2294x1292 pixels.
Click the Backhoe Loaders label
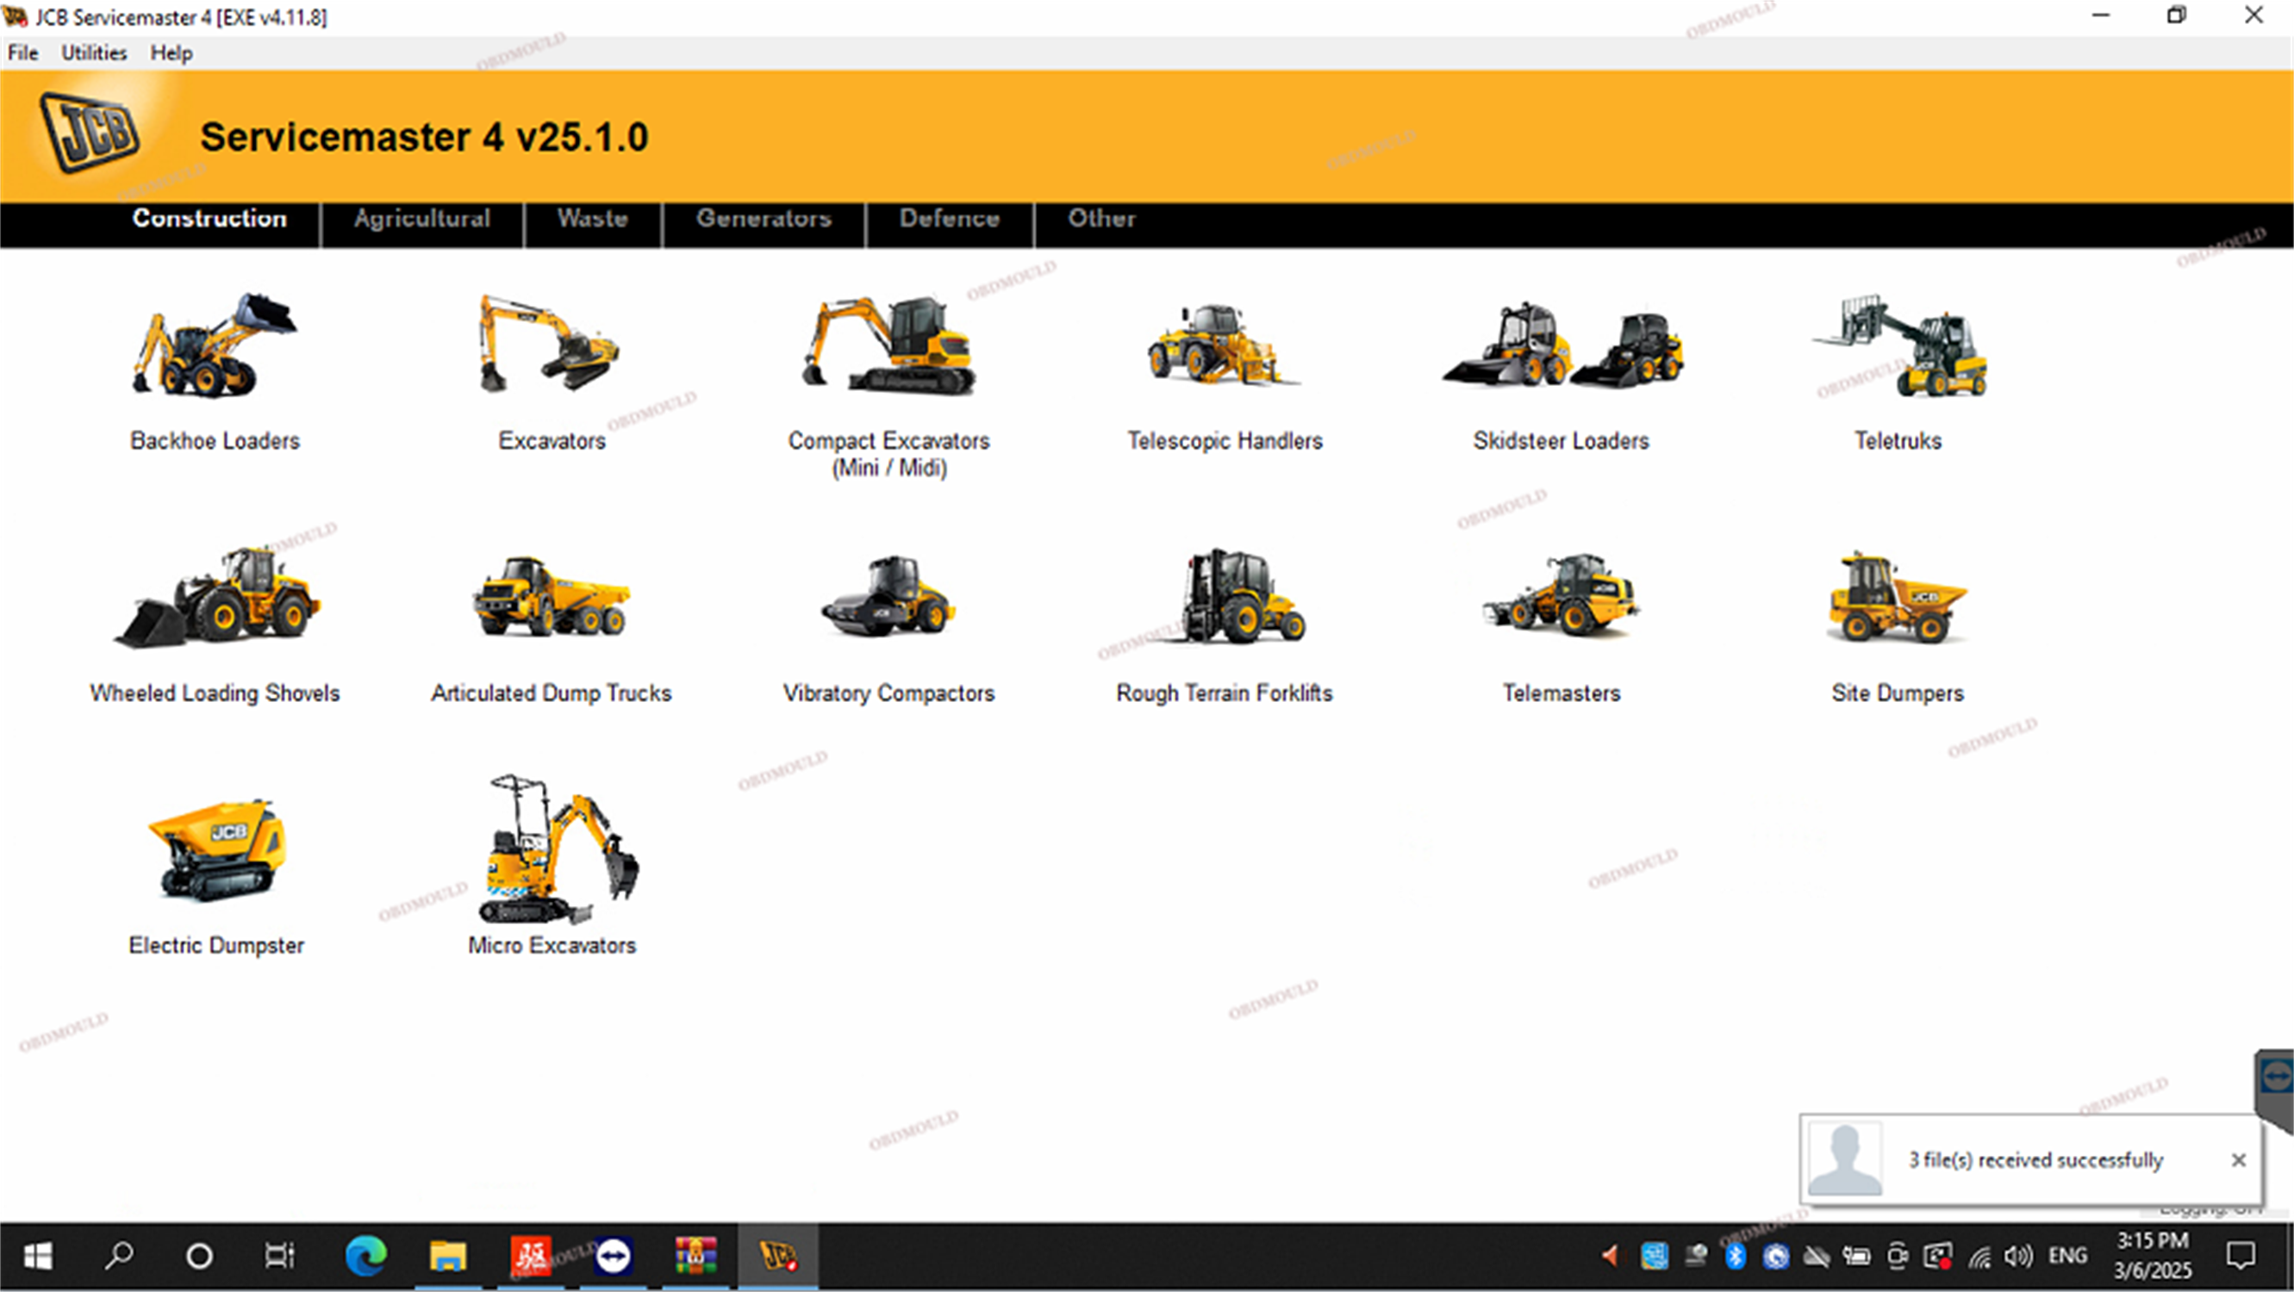pyautogui.click(x=215, y=440)
